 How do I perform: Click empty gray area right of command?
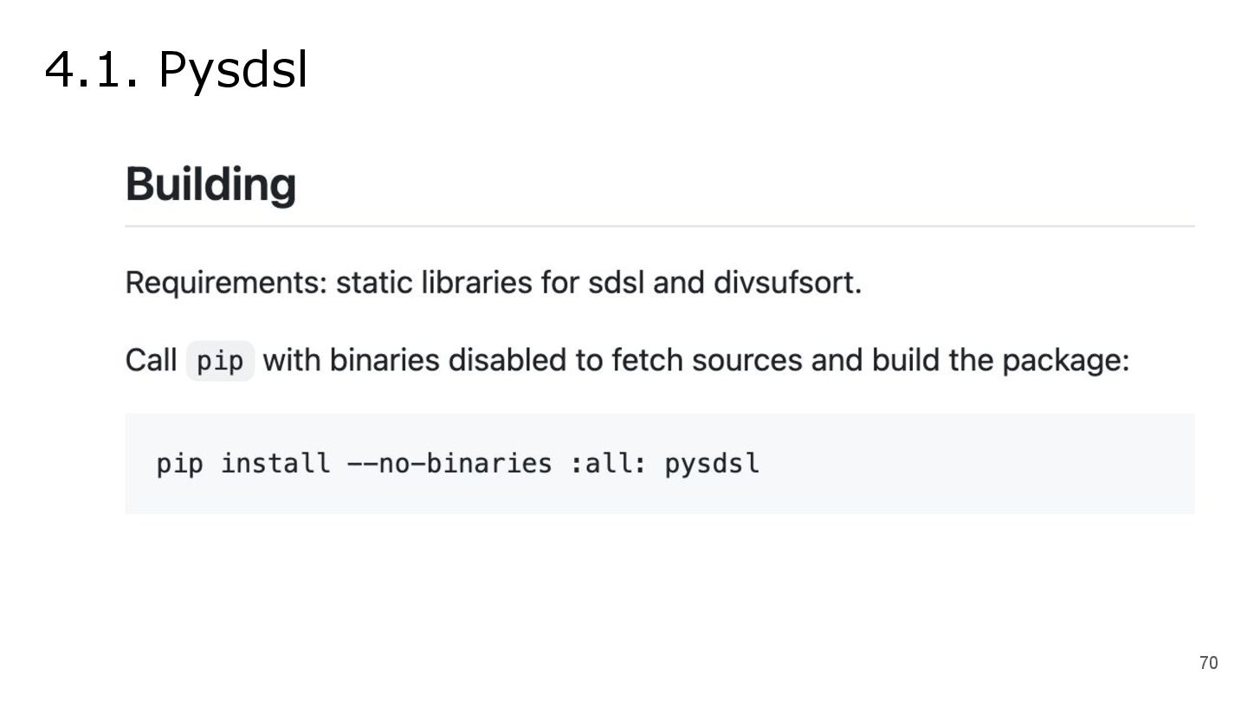point(979,464)
